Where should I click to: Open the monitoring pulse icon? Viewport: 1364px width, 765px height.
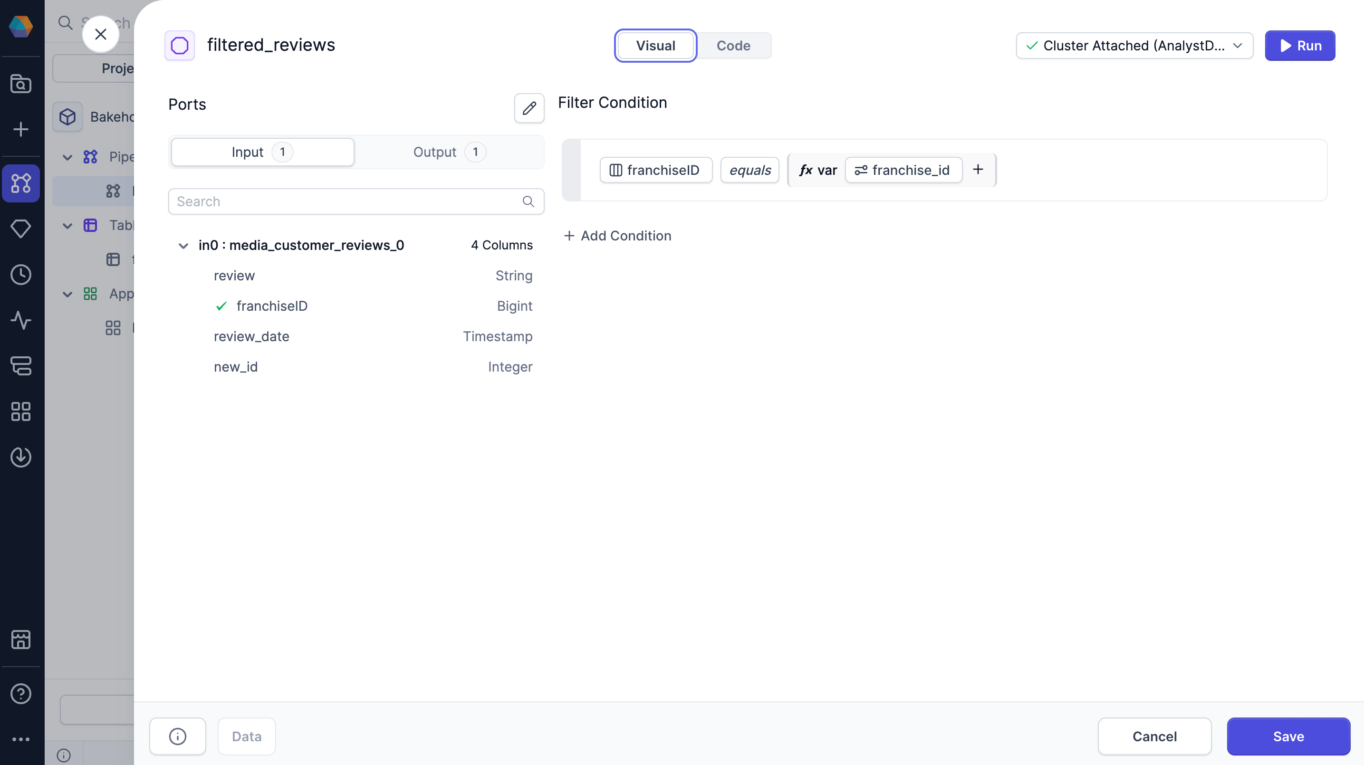[x=21, y=320]
